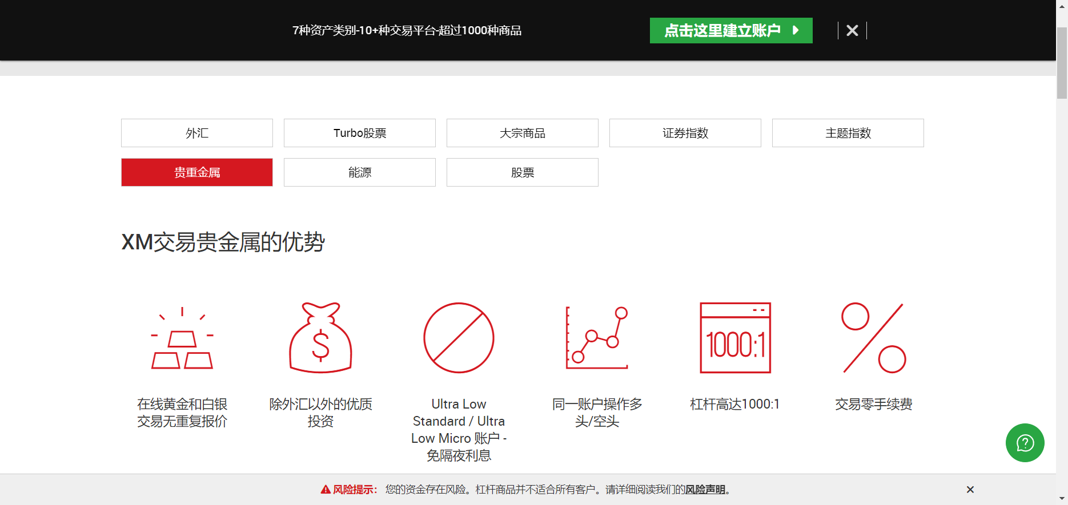Open the 风险声明 link

pyautogui.click(x=705, y=490)
